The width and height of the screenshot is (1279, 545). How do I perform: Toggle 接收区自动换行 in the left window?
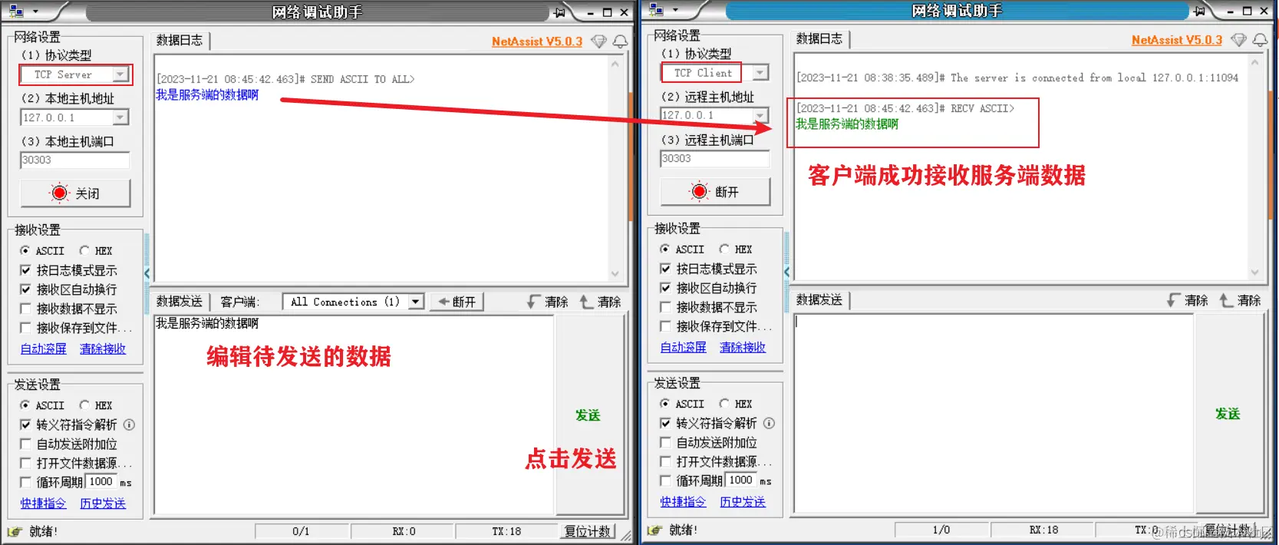coord(25,289)
